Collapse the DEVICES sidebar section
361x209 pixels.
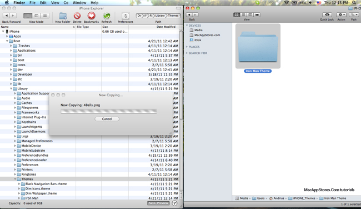(187, 26)
